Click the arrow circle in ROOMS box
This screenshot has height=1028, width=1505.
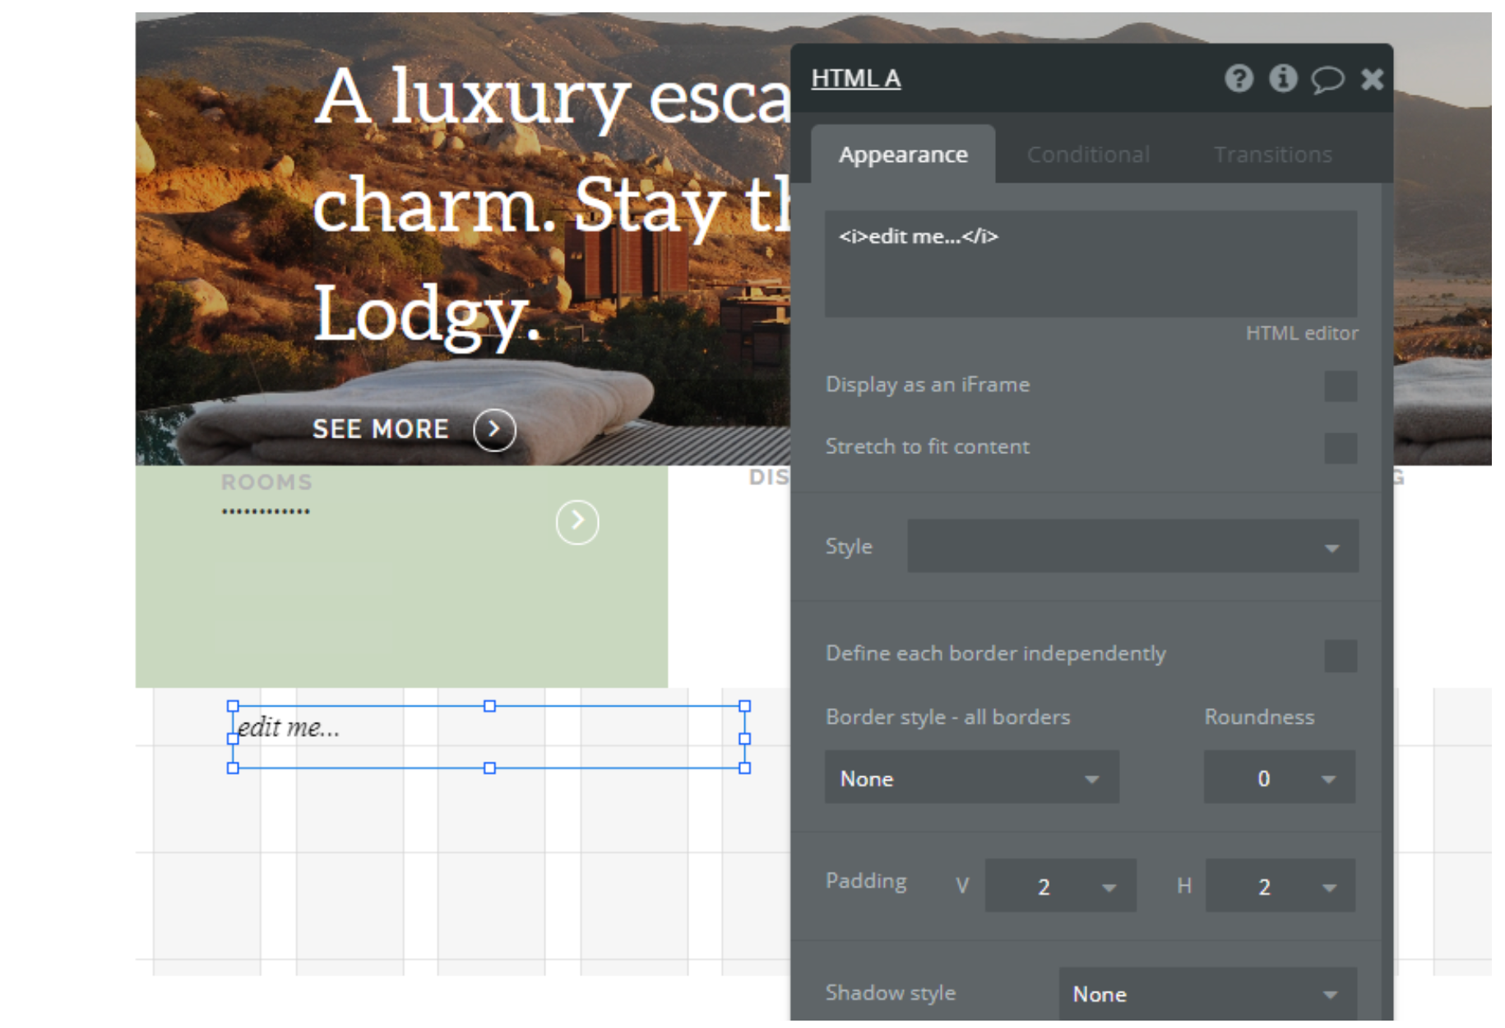[577, 521]
